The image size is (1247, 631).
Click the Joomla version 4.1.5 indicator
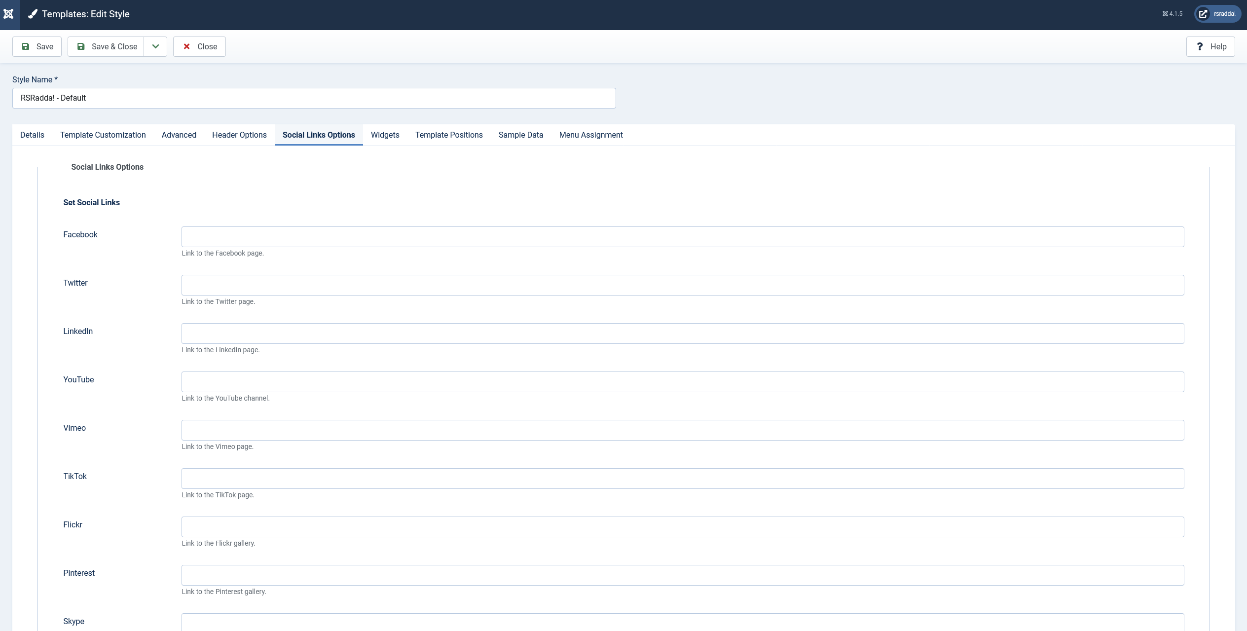pos(1172,14)
